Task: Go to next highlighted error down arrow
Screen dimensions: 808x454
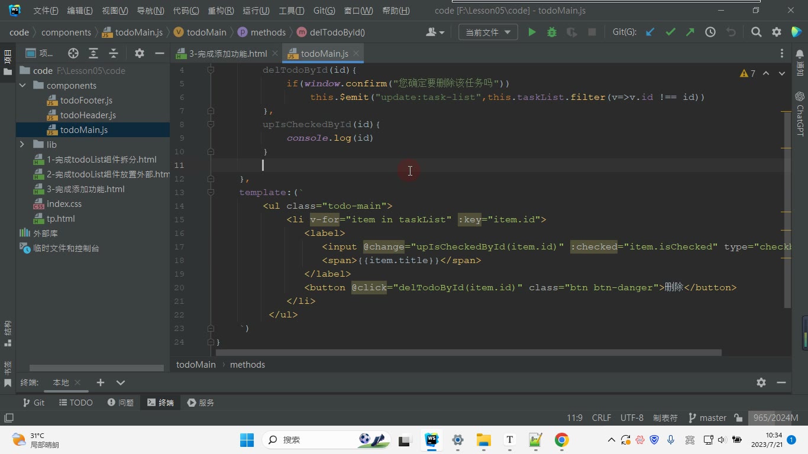Action: (782, 73)
